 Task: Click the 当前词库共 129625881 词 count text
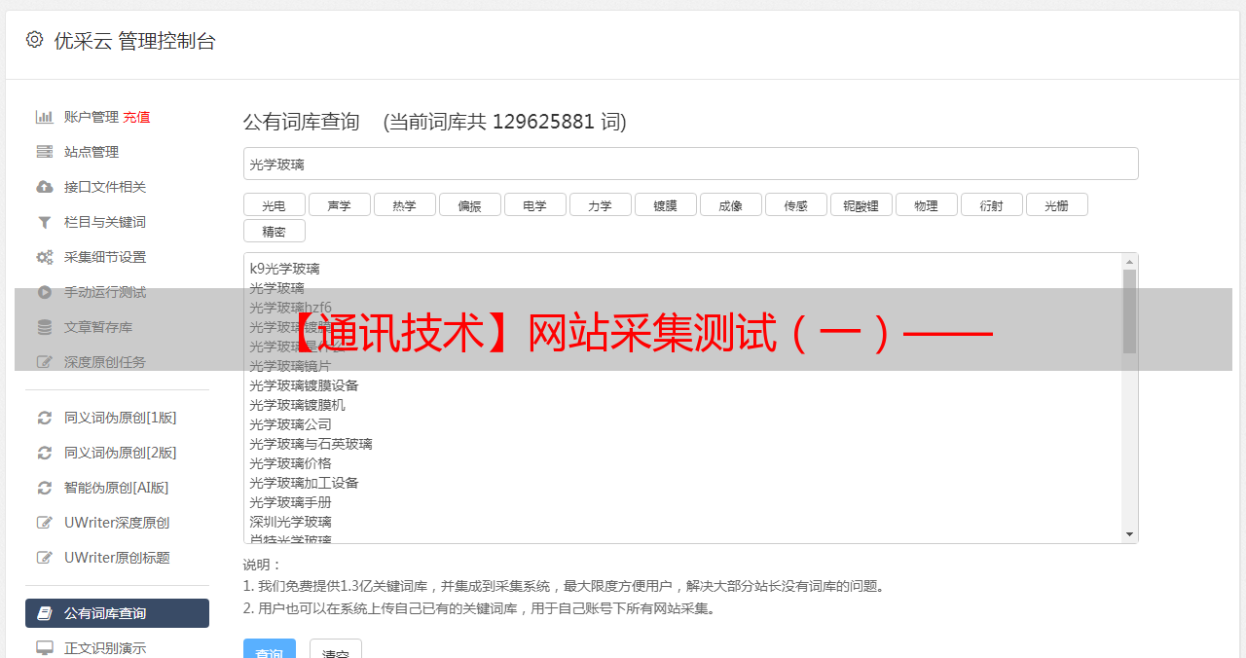pyautogui.click(x=505, y=122)
